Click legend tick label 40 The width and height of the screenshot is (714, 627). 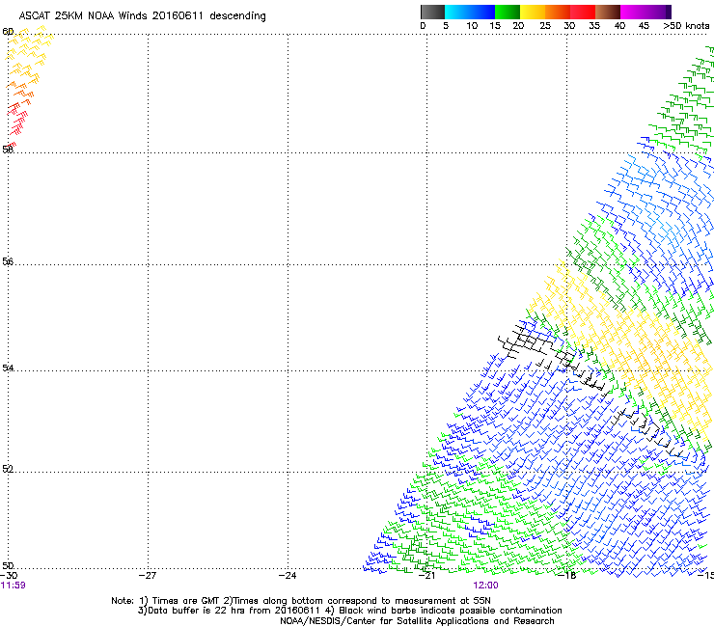619,26
